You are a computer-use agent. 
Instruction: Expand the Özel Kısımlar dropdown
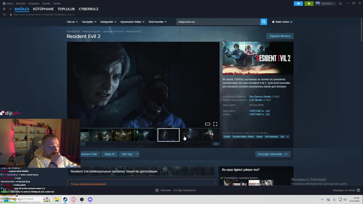pyautogui.click(x=158, y=22)
